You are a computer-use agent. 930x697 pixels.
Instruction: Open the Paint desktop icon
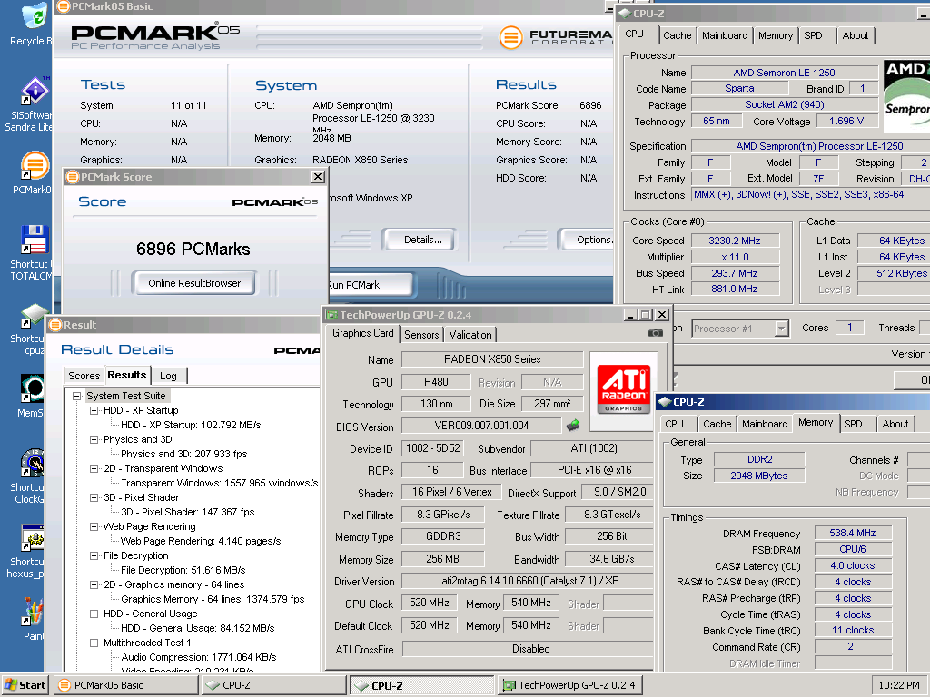[x=34, y=612]
